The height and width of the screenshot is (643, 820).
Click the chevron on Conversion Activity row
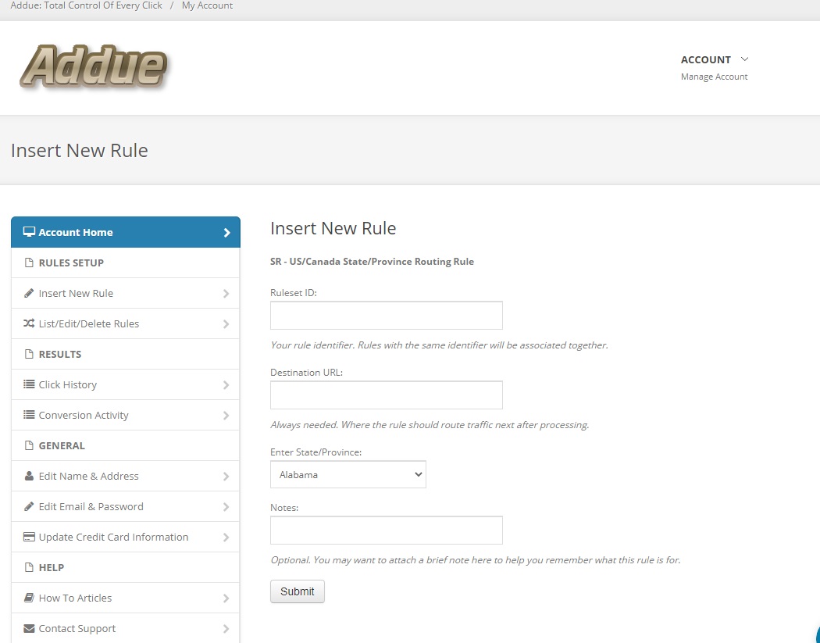[x=226, y=416]
